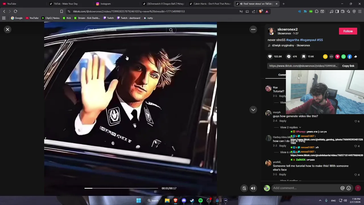Open the emoji picker in comment box
This screenshot has width=364, height=205.
349,188
